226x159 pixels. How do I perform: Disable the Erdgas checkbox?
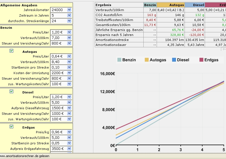click(x=11, y=126)
